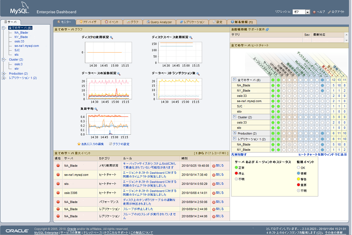Close the NA_Blade memory usage event
Screen dimensions: 352x235
click(x=218, y=166)
